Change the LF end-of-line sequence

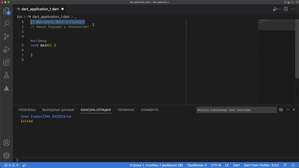(x=227, y=165)
